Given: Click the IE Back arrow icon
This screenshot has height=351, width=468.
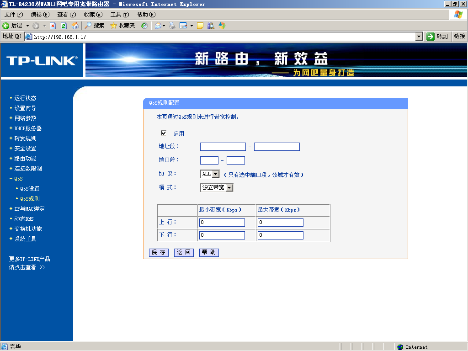Looking at the screenshot, I should pyautogui.click(x=5, y=26).
